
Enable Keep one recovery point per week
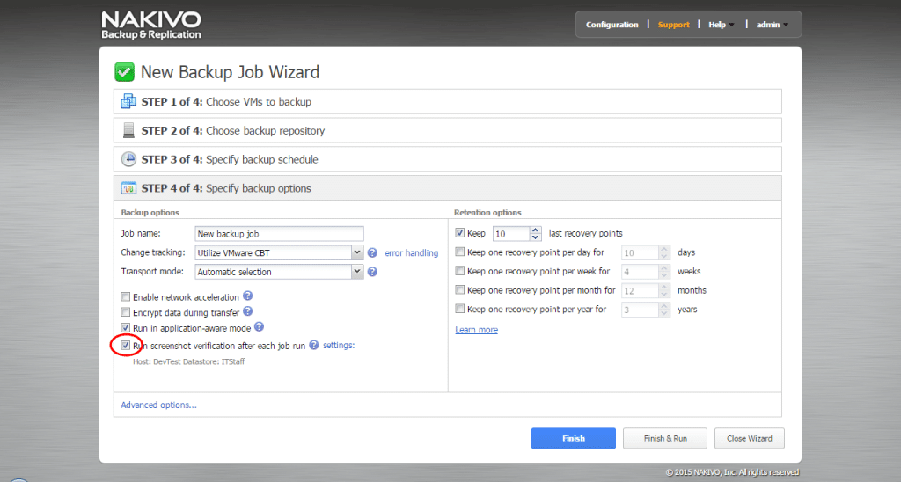[459, 271]
